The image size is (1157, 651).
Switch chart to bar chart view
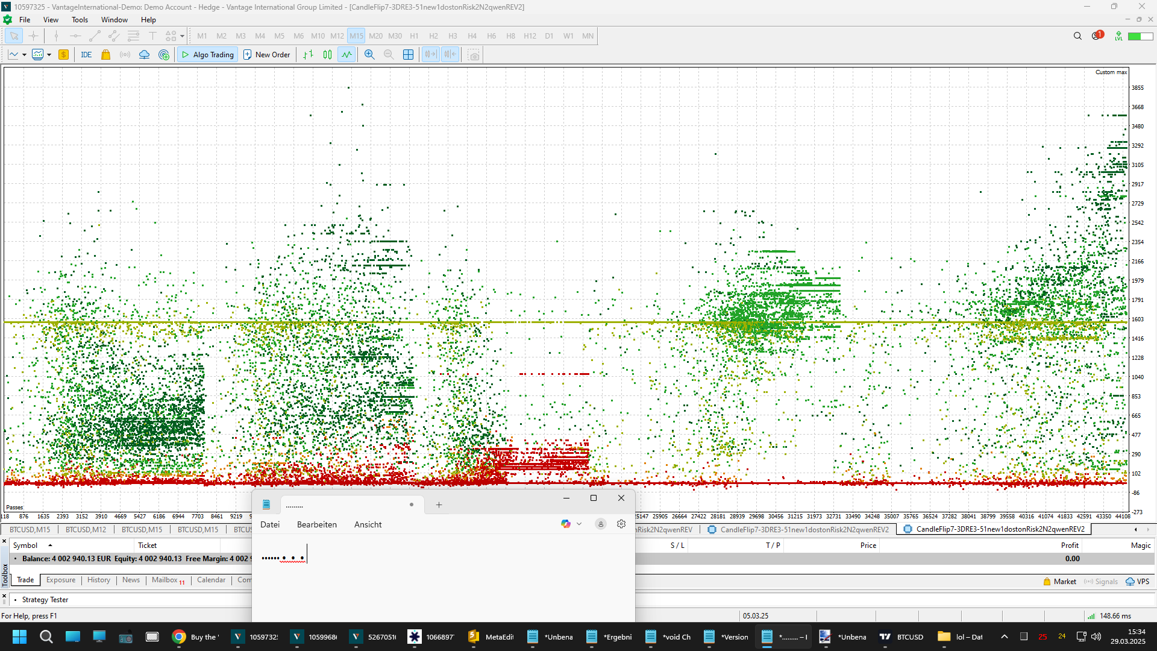[x=308, y=55]
